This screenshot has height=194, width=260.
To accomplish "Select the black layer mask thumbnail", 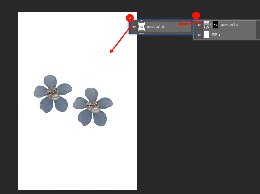I will coord(216,25).
